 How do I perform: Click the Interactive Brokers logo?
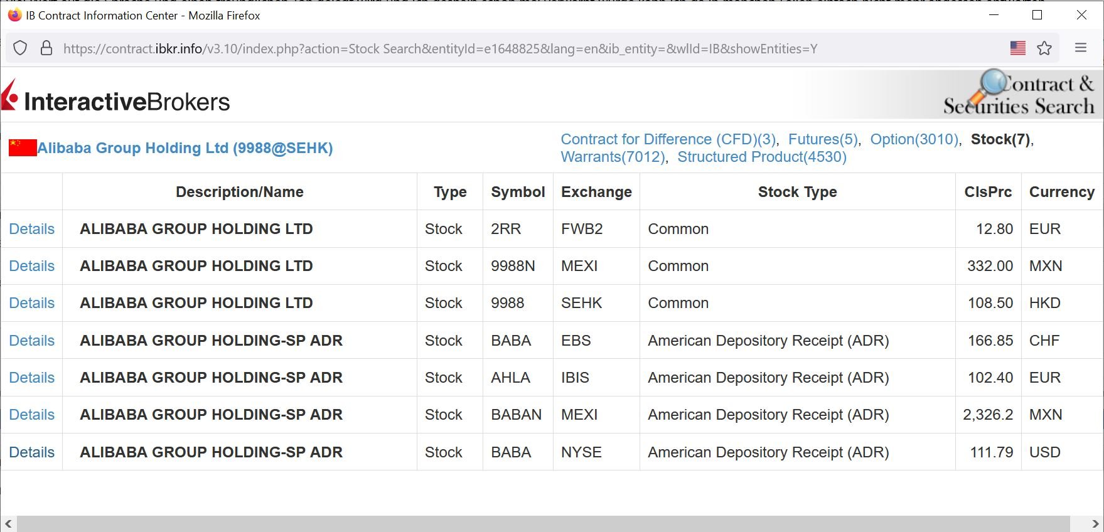point(116,100)
